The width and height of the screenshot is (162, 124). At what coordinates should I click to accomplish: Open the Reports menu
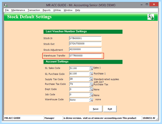[47, 10]
